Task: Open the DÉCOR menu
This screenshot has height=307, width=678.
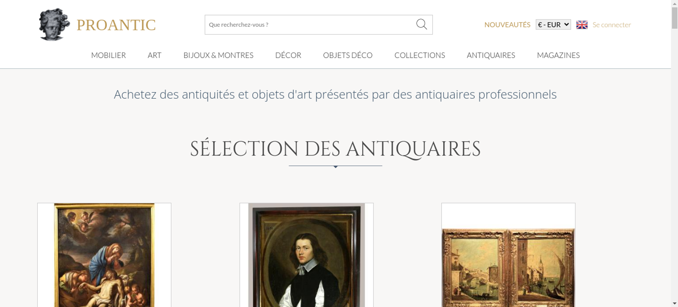Action: pos(288,55)
